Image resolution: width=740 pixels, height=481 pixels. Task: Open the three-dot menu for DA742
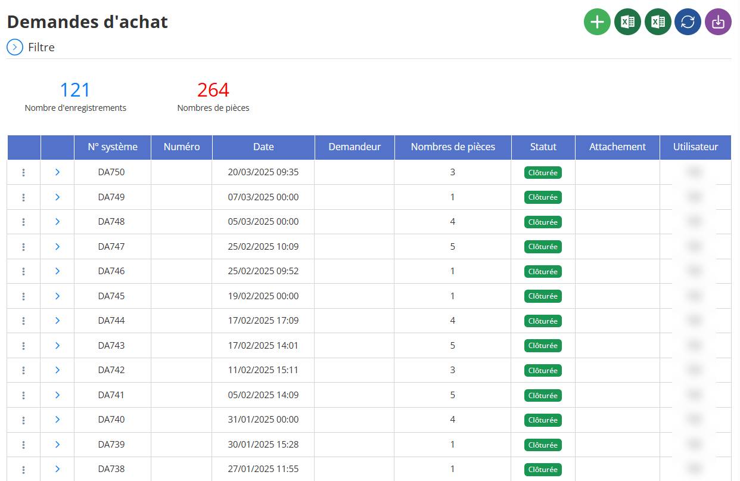23,370
